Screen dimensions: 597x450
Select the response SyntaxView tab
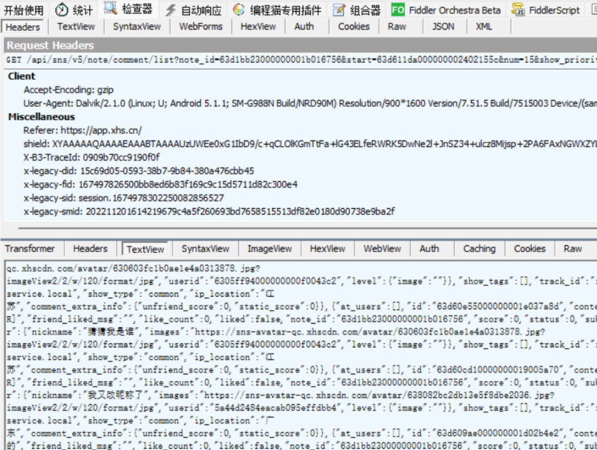click(x=206, y=249)
